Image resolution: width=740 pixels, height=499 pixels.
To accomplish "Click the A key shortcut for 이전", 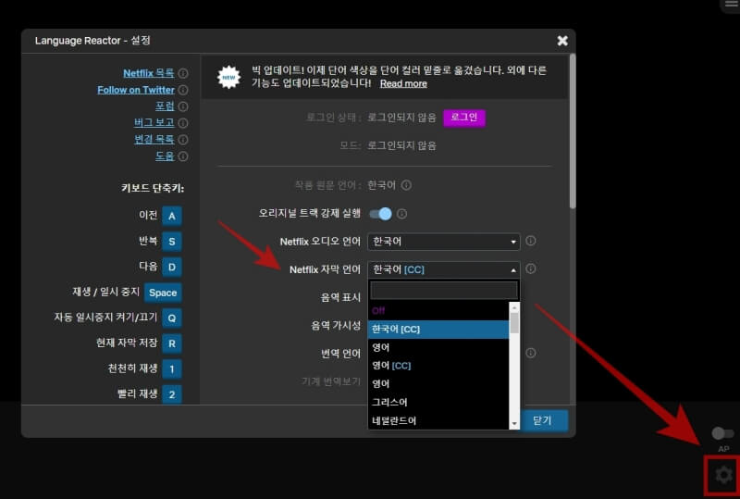I will pos(172,216).
